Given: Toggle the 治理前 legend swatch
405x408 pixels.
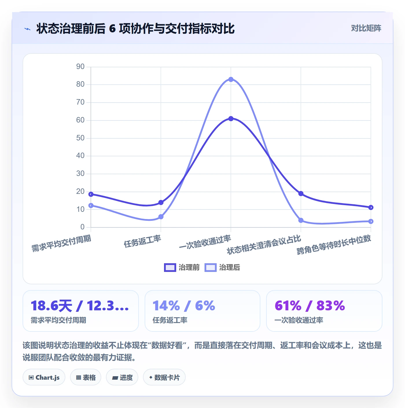Looking at the screenshot, I should click(170, 268).
